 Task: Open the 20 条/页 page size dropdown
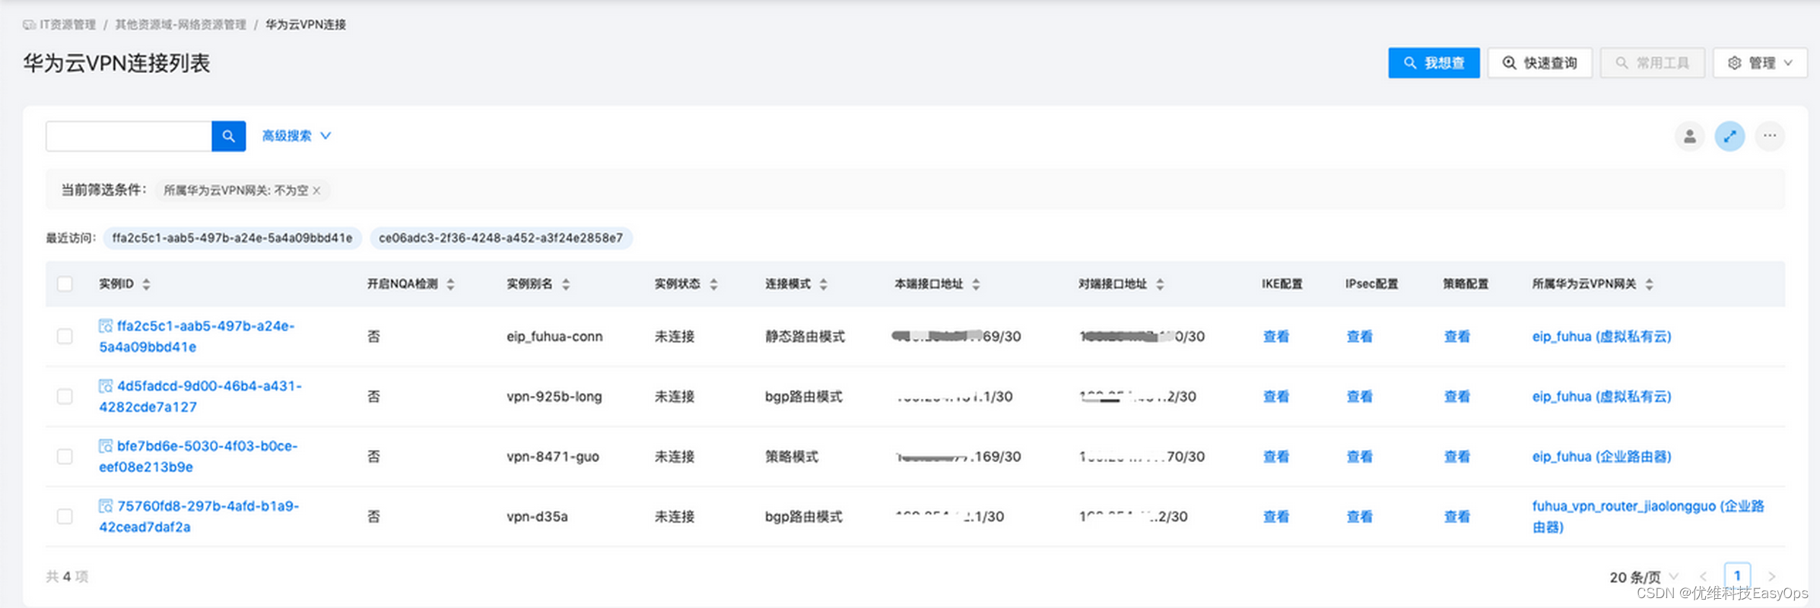click(x=1644, y=577)
